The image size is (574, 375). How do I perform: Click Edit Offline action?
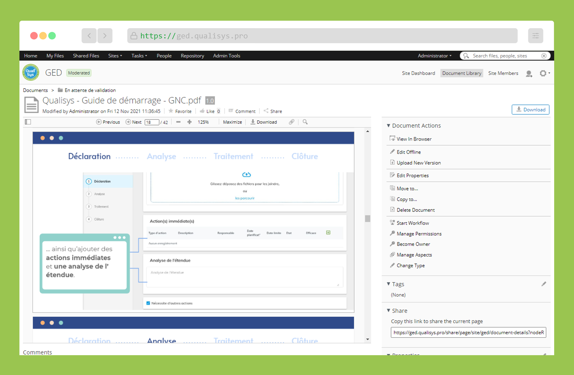coord(405,152)
